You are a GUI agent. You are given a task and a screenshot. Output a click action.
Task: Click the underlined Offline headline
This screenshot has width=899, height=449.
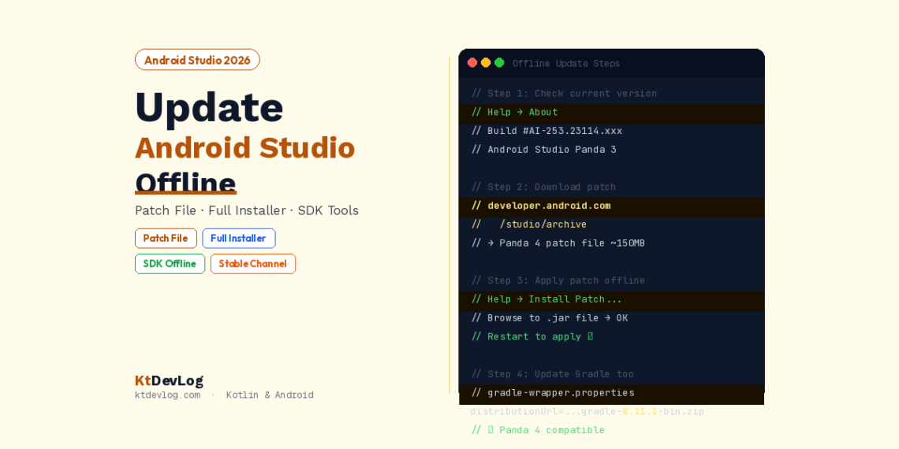pos(185,183)
